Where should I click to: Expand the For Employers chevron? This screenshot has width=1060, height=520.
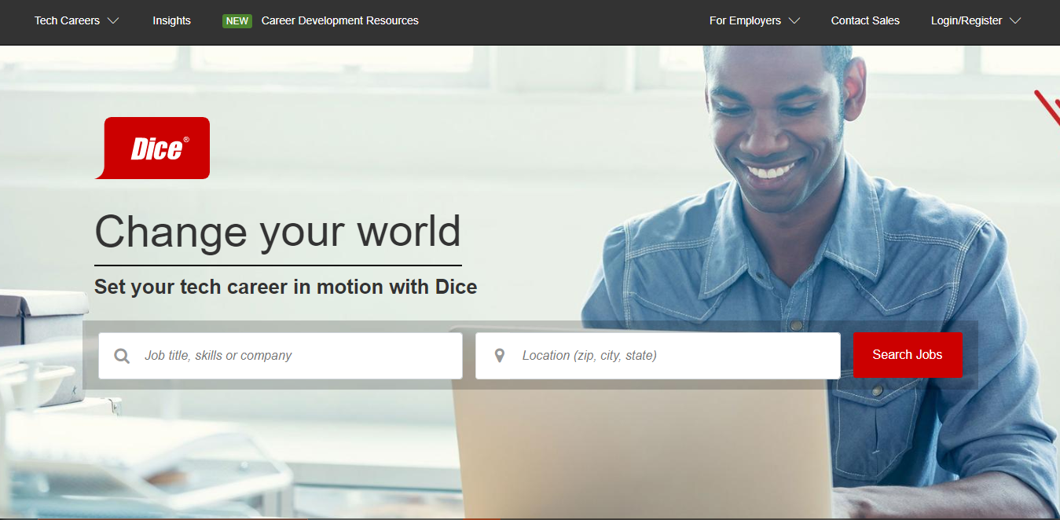coord(794,21)
